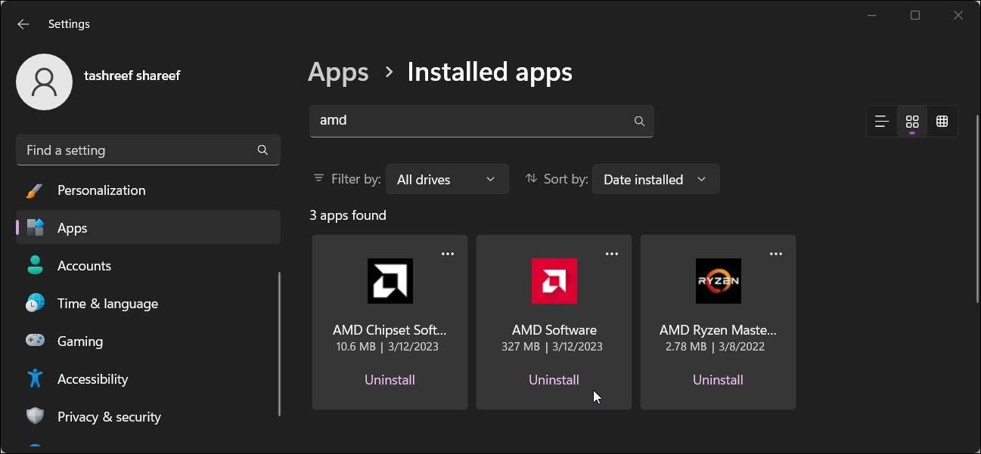981x454 pixels.
Task: Click the Apps sidebar icon
Action: [x=35, y=228]
